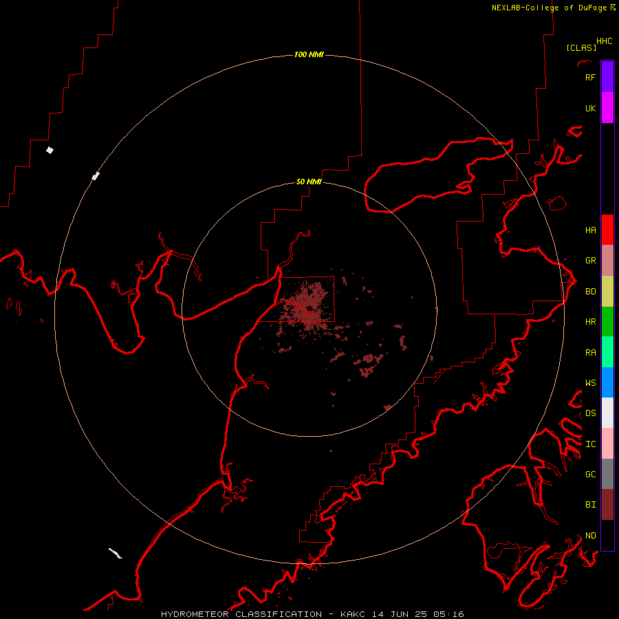Click the DS legend label
This screenshot has width=619, height=619.
click(x=590, y=413)
